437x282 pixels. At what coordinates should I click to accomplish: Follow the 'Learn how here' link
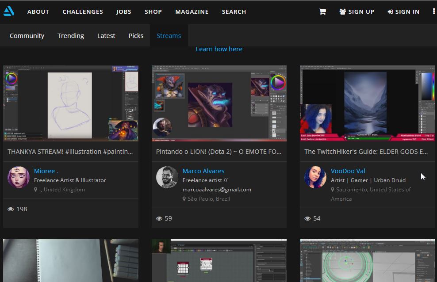[x=219, y=49]
